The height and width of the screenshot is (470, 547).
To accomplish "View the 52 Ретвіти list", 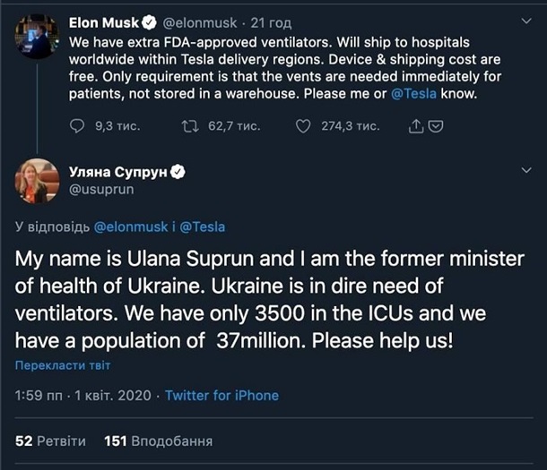I will 50,440.
